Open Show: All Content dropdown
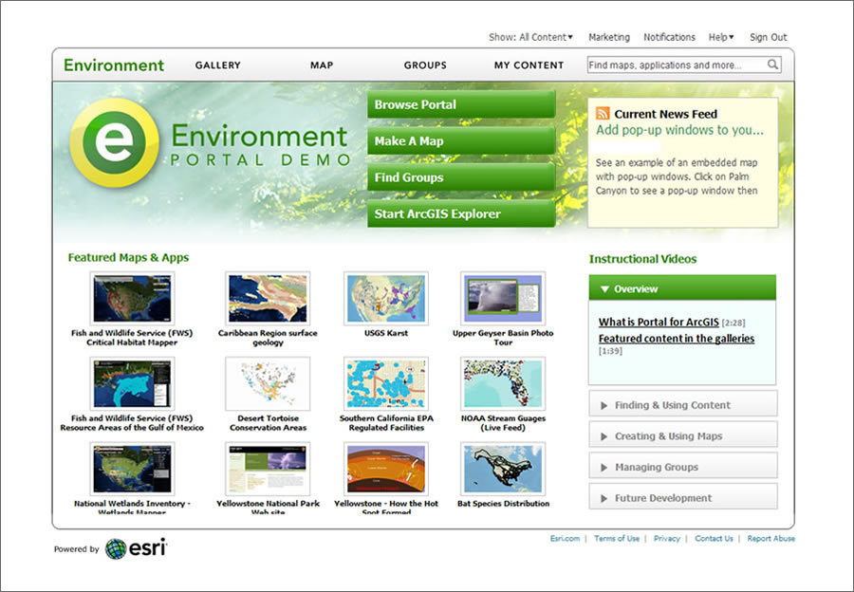 (x=531, y=37)
